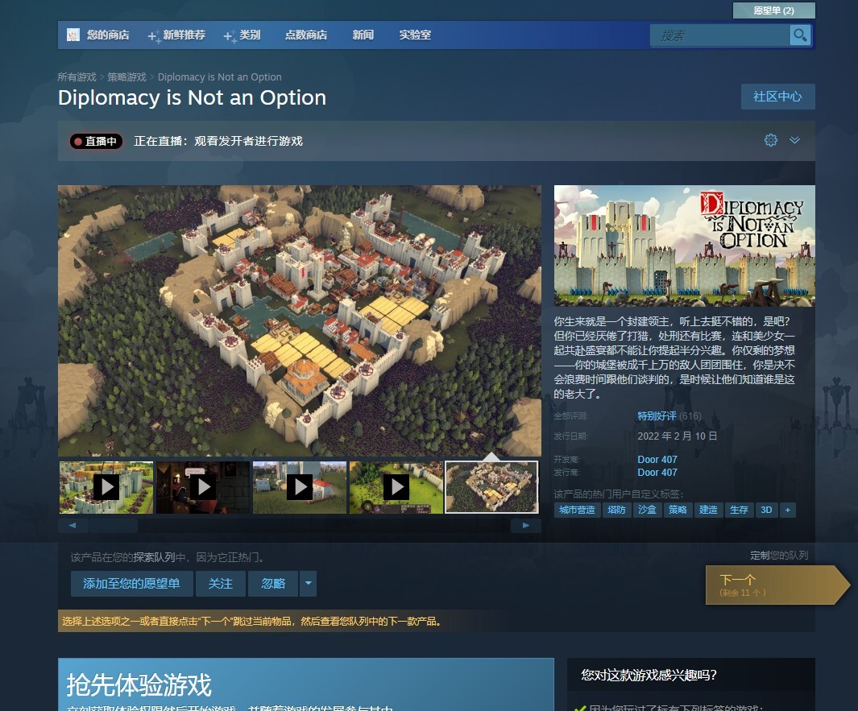Image resolution: width=858 pixels, height=711 pixels.
Task: Click 您对这款游戏感兴趣吗? heading
Action: pyautogui.click(x=649, y=675)
